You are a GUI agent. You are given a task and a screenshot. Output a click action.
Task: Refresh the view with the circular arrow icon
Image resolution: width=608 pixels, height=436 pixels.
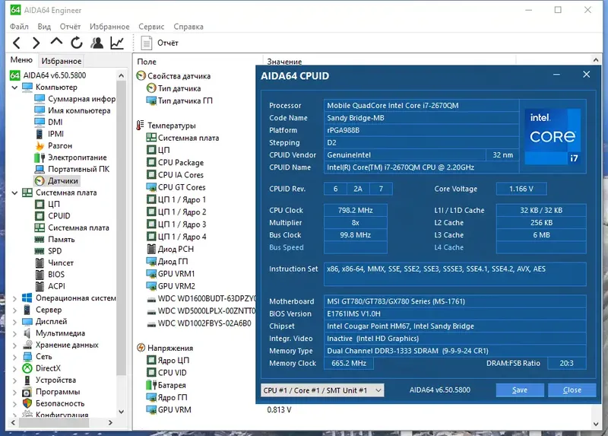coord(77,43)
